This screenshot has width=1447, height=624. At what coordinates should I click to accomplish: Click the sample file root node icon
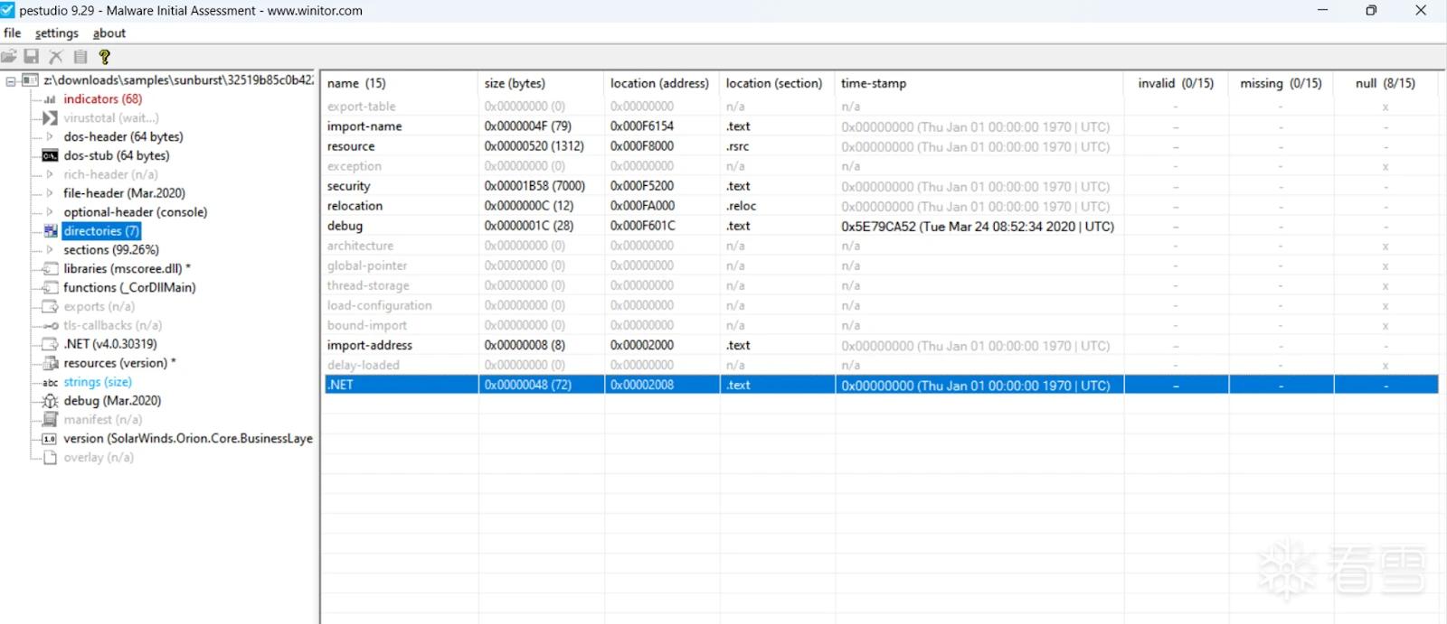click(30, 80)
